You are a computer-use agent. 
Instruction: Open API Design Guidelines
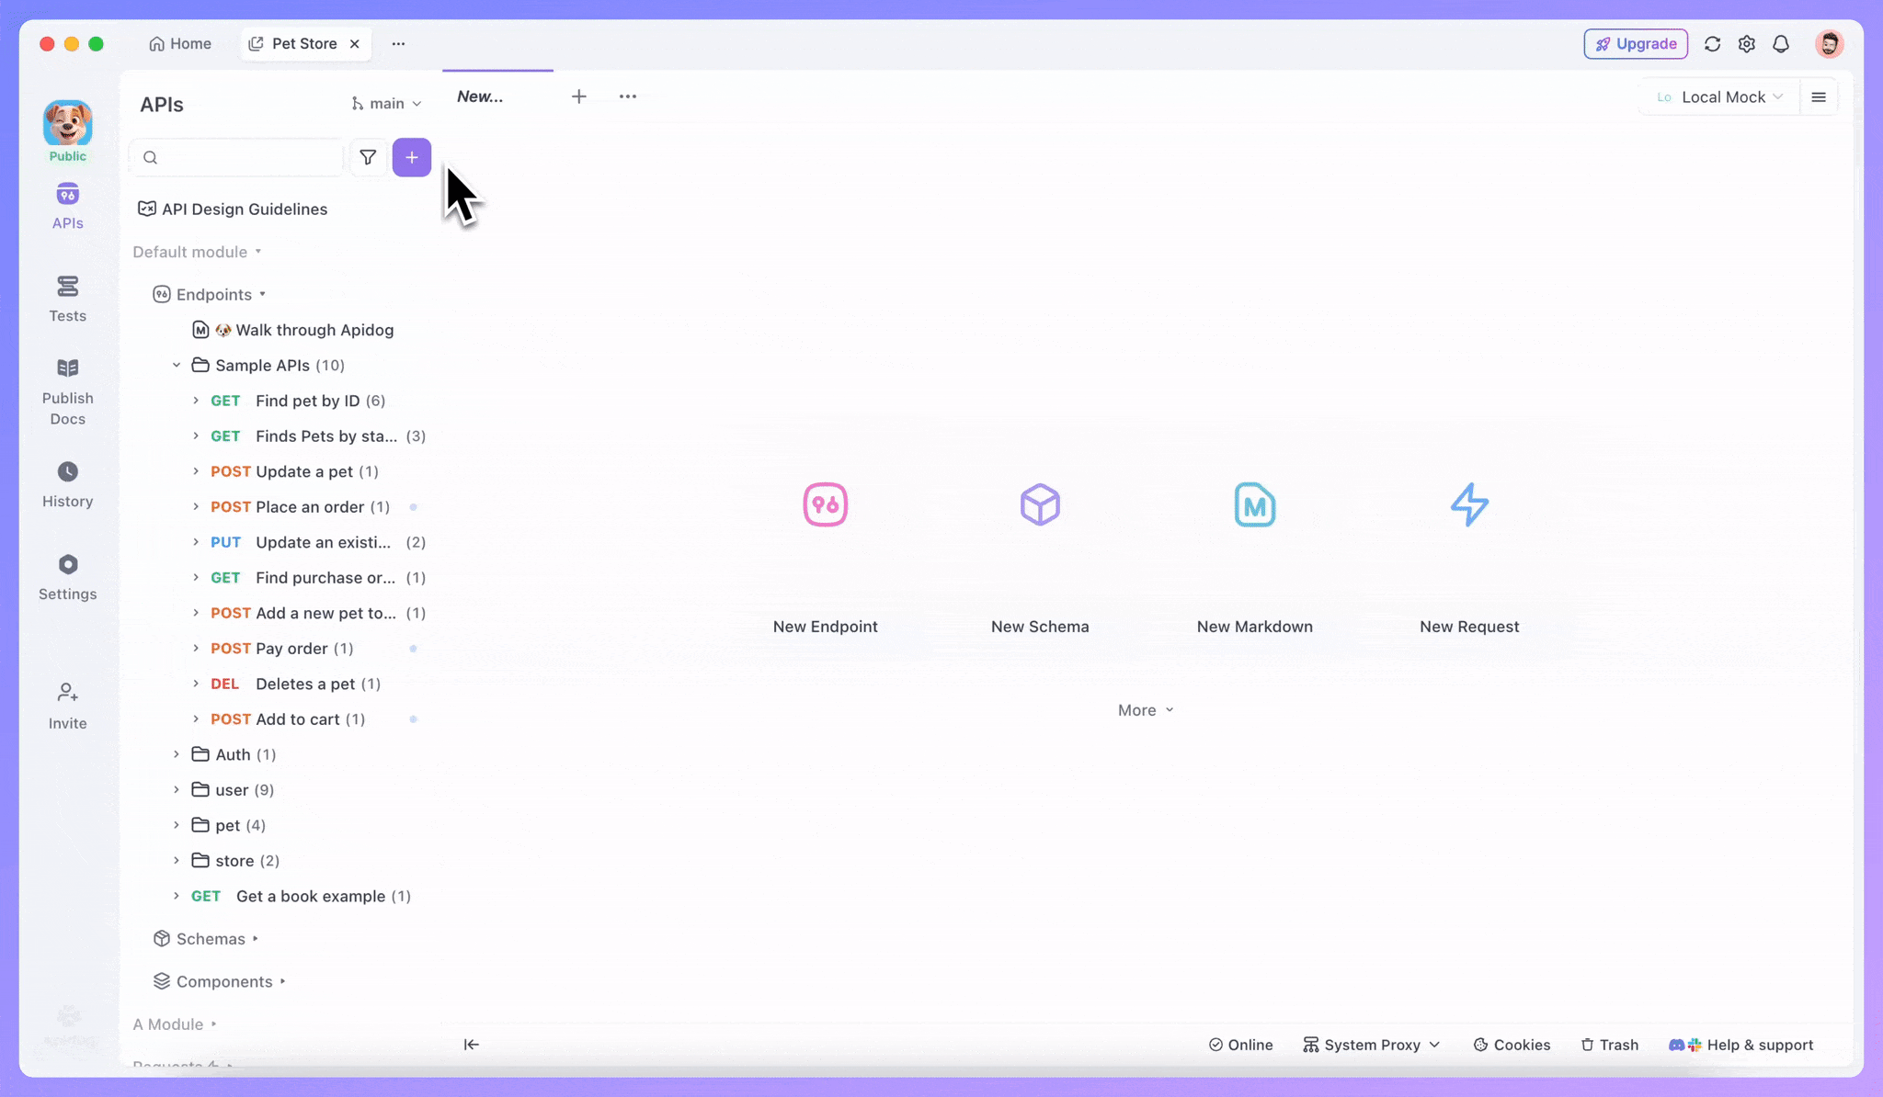(244, 209)
